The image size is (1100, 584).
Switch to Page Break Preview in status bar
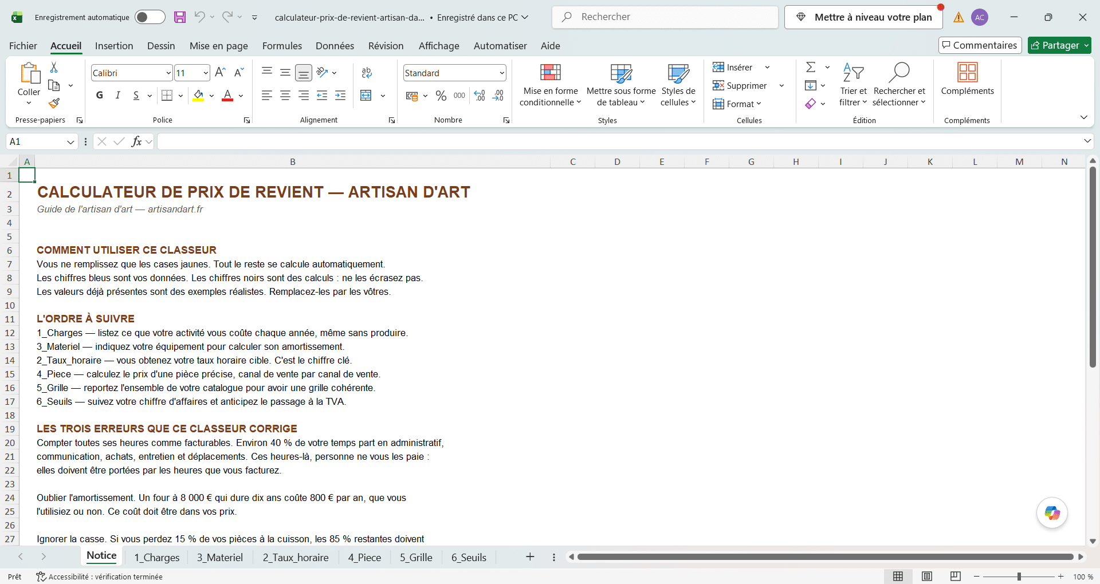click(x=956, y=577)
